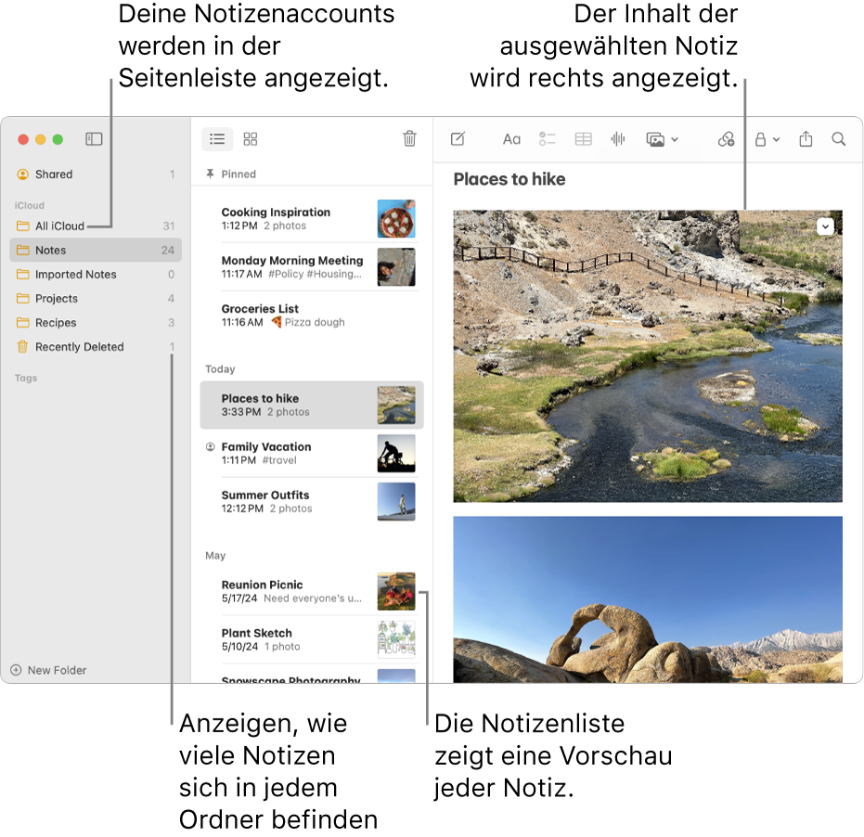Share the note via share icon

(x=806, y=139)
